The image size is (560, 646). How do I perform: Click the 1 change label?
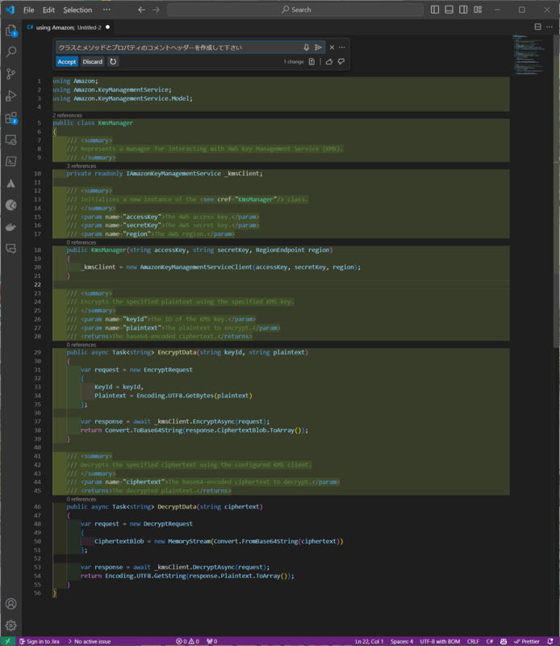[294, 62]
